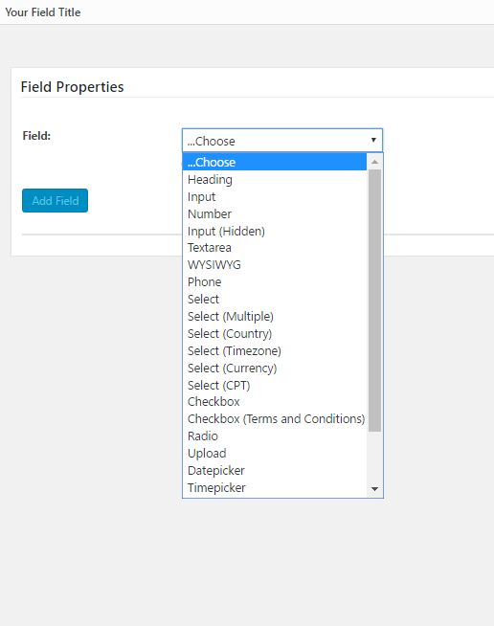Pick the Input field type
Viewport: 494px width, 626px height.
point(275,197)
